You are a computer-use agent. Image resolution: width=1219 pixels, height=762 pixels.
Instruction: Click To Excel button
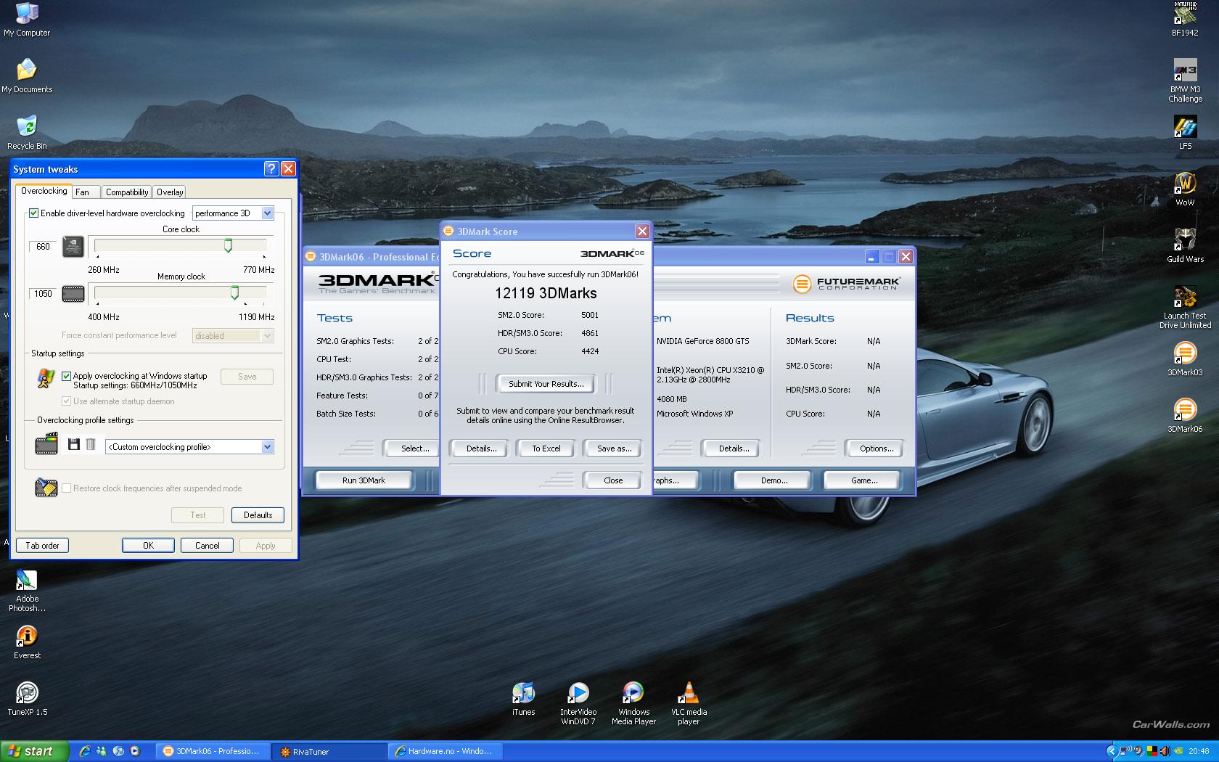[546, 448]
